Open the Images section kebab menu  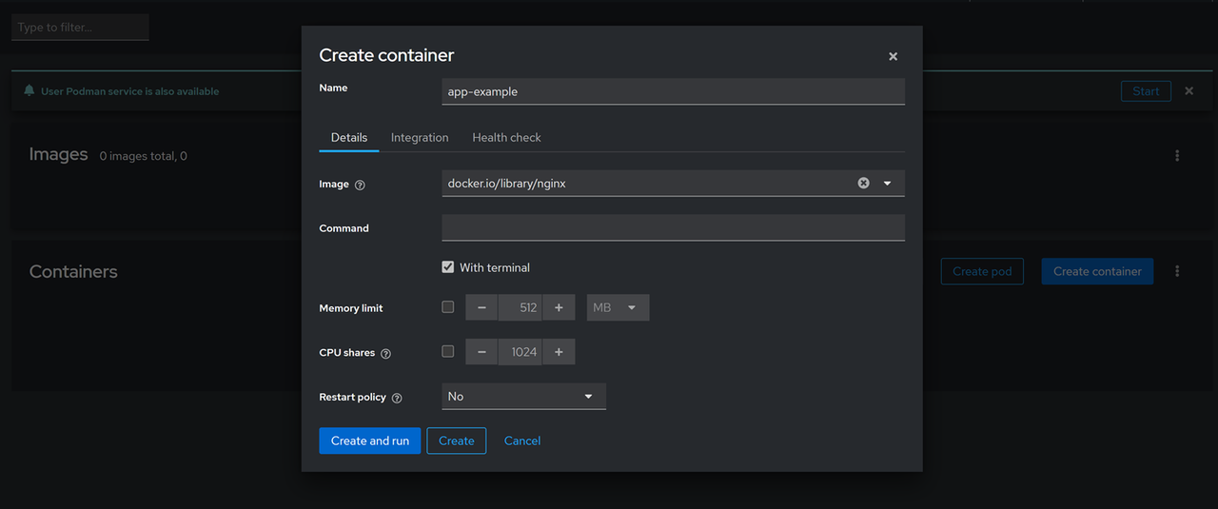point(1177,155)
